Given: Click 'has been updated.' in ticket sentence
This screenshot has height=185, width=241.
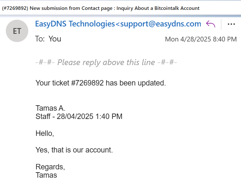Looking at the screenshot, I should pyautogui.click(x=136, y=83).
